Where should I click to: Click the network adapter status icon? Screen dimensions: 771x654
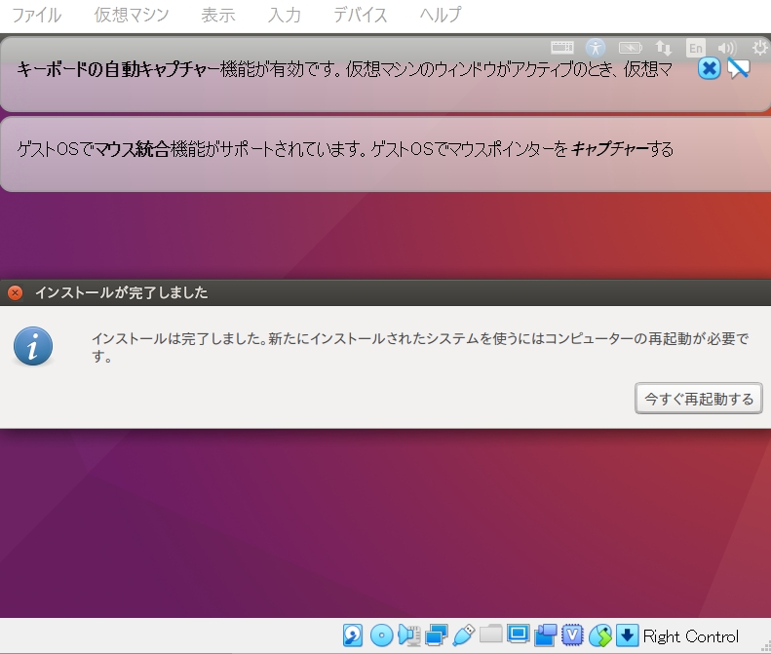pos(436,635)
